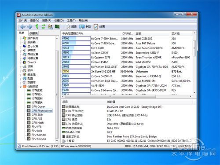
Task: Select the CPU AES benchmark
Action: pyautogui.click(x=37, y=118)
